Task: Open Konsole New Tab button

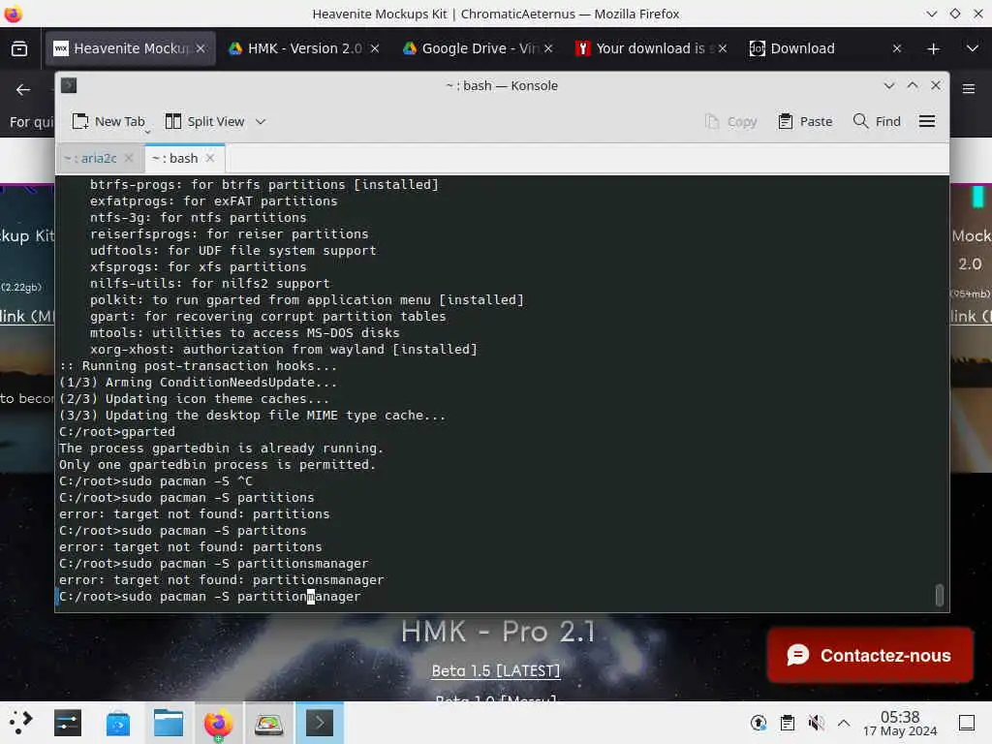Action: click(108, 121)
